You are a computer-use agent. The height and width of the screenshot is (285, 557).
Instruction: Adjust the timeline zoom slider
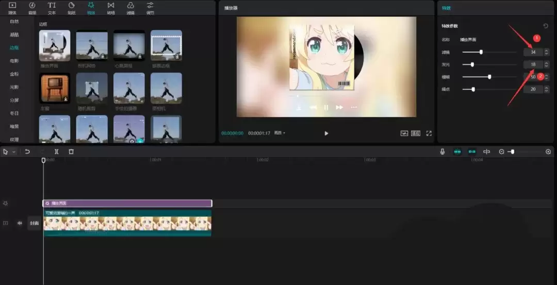(x=525, y=152)
